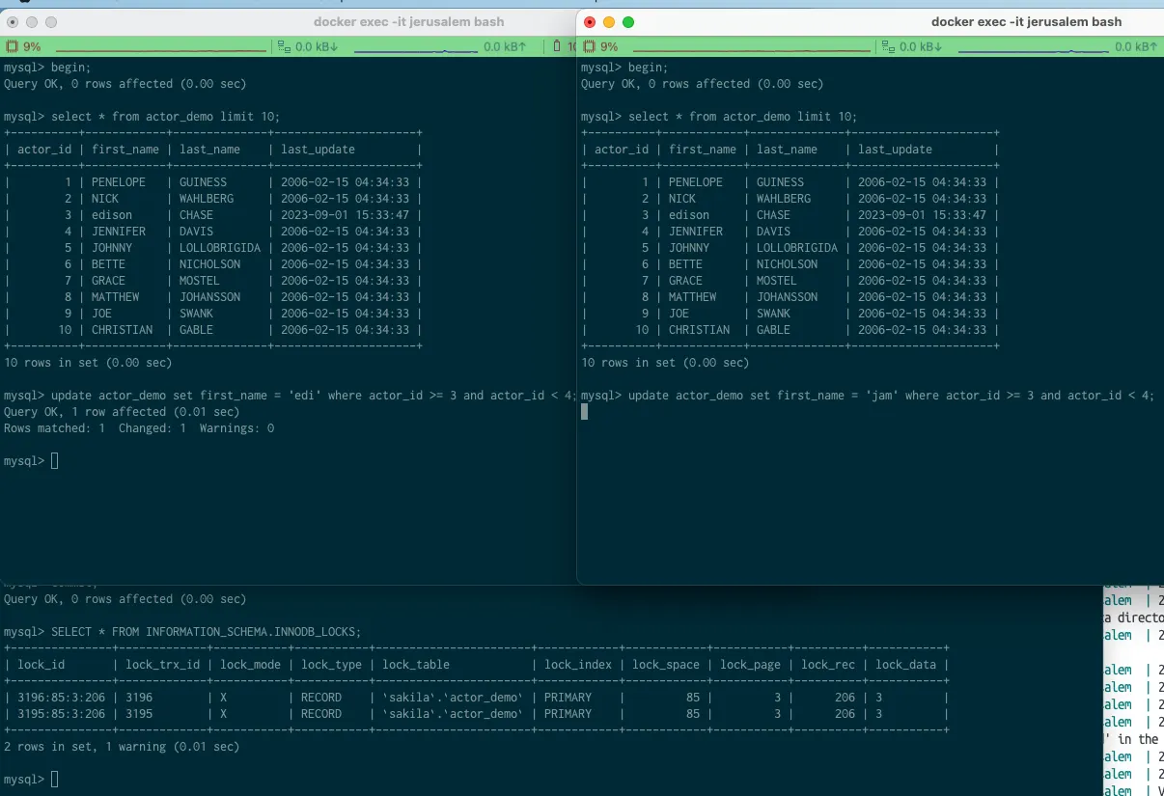Click the 'lock_type' column header
Image resolution: width=1164 pixels, height=796 pixels.
tap(331, 665)
